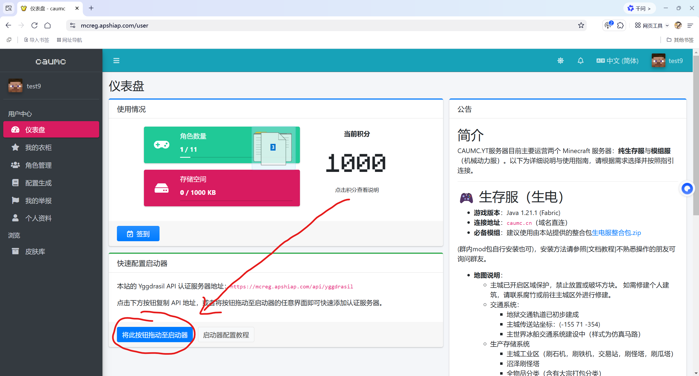Image resolution: width=699 pixels, height=376 pixels.
Task: Open the 中文 (简体) language dropdown
Action: 618,61
